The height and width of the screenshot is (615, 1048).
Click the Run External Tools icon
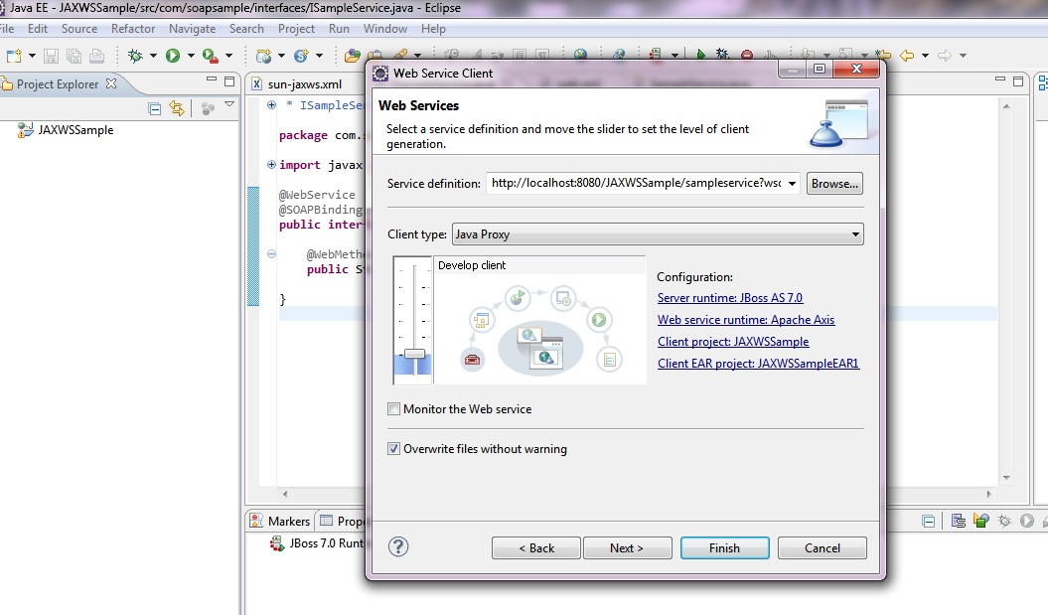pos(210,56)
